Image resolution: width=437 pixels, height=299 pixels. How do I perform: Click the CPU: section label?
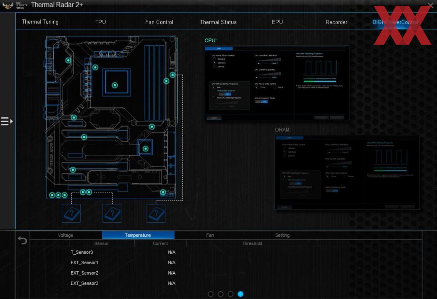point(210,40)
